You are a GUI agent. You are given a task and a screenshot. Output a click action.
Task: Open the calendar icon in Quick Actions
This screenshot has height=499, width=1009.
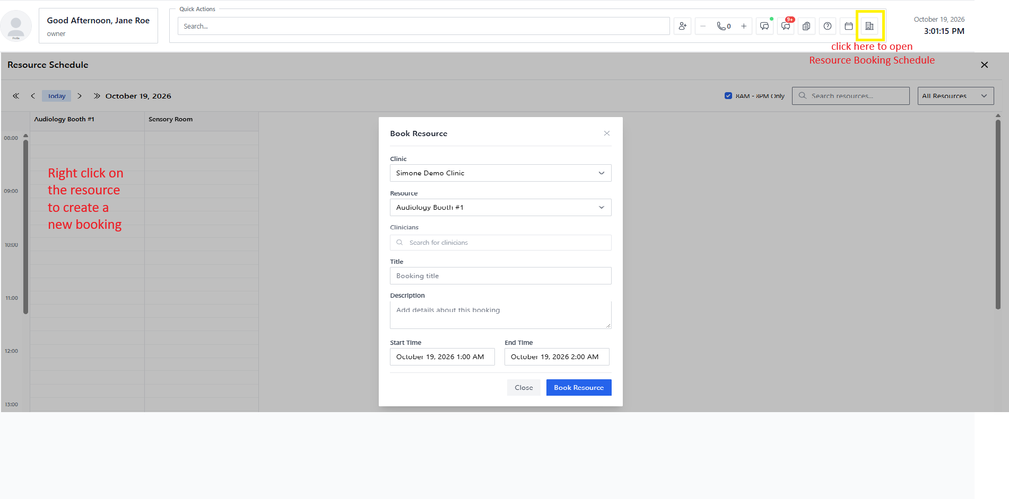click(x=849, y=26)
